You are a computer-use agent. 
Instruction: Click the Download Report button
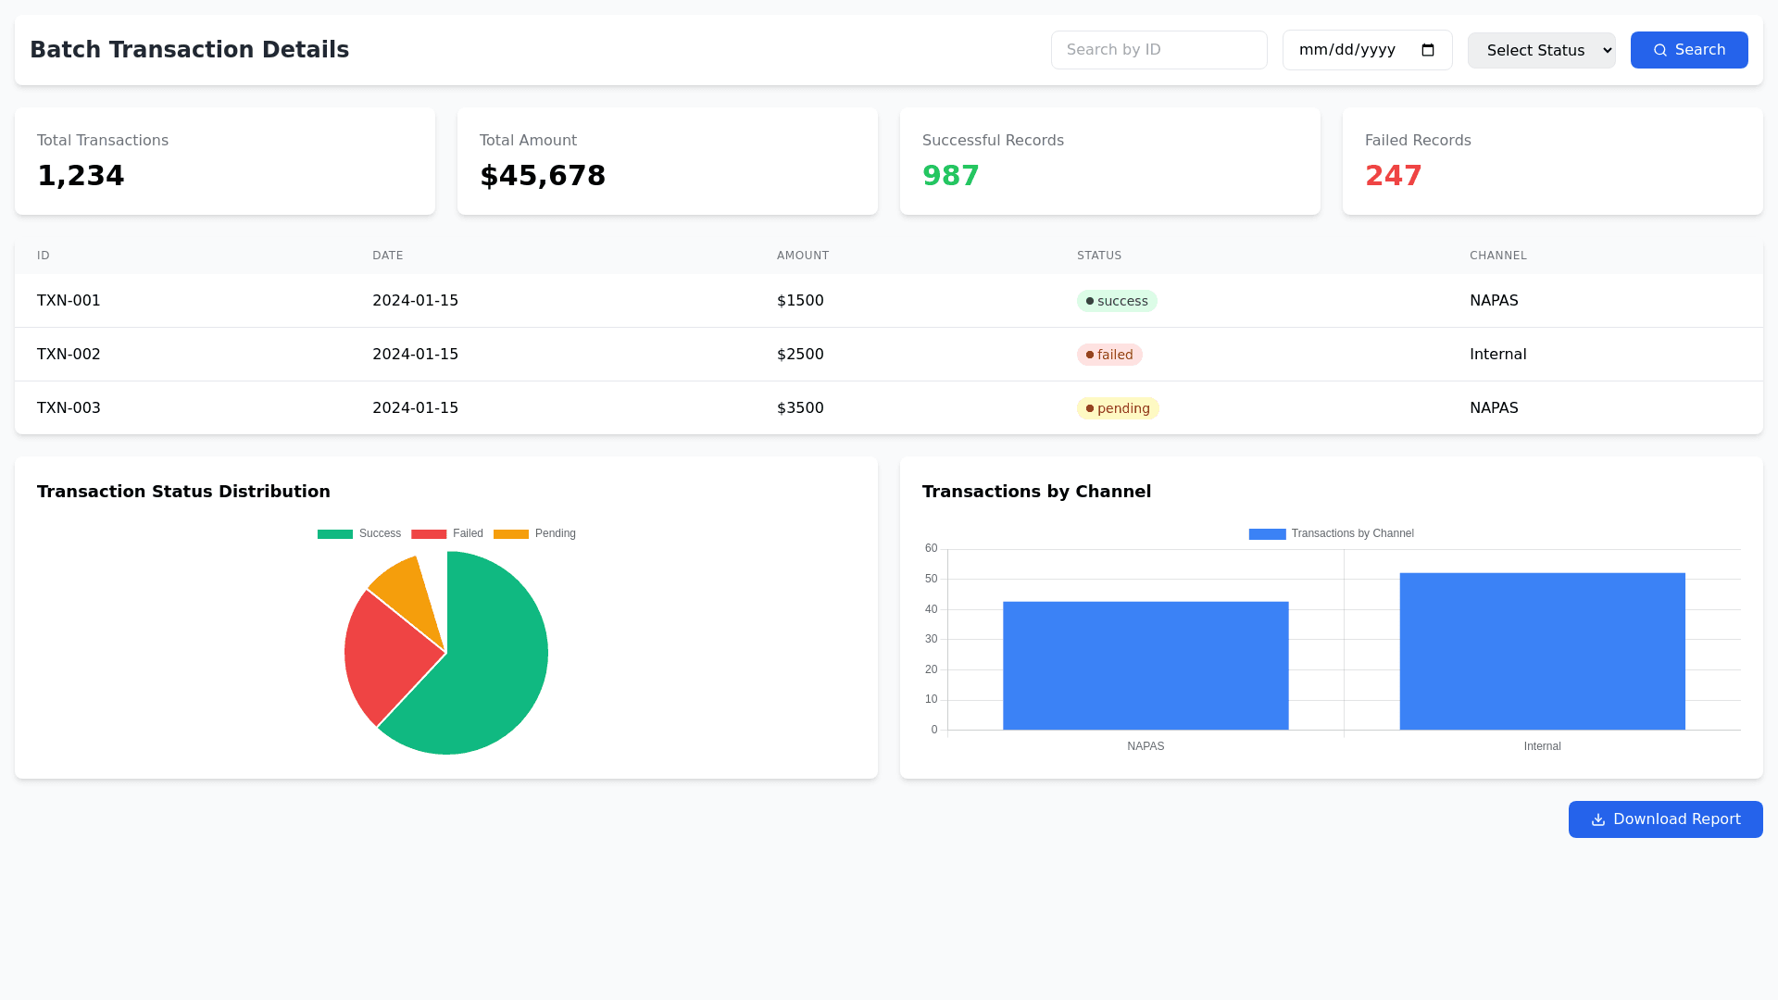(x=1665, y=819)
